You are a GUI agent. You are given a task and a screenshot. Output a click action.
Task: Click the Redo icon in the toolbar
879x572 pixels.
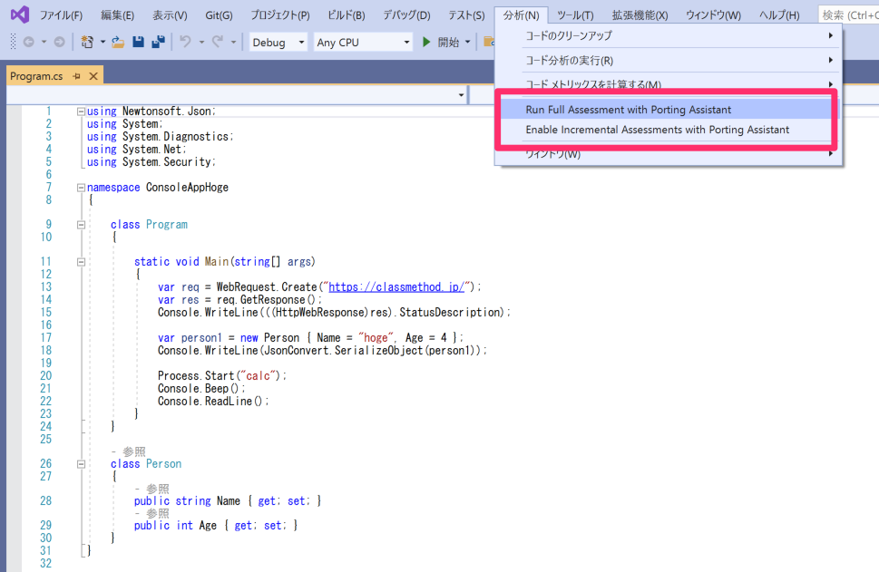coord(220,42)
